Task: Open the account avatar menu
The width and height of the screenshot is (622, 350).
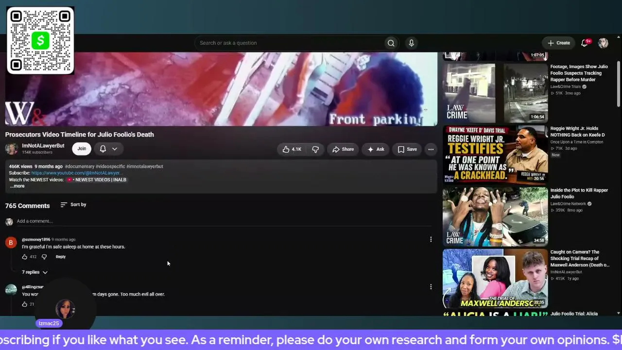Action: coord(603,43)
